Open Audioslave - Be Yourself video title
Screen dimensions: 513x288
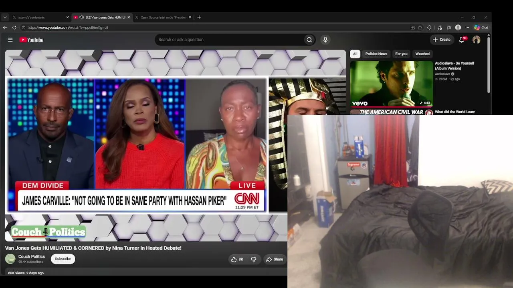pyautogui.click(x=454, y=66)
